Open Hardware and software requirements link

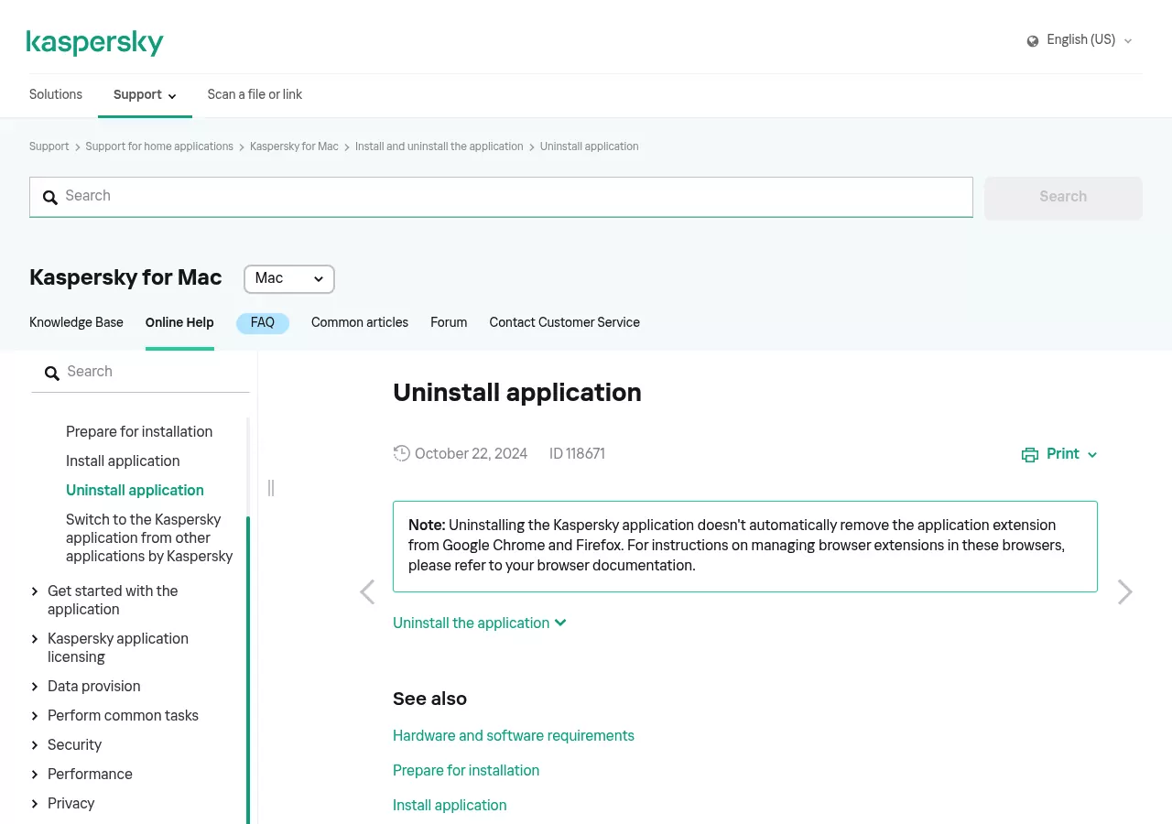(514, 736)
